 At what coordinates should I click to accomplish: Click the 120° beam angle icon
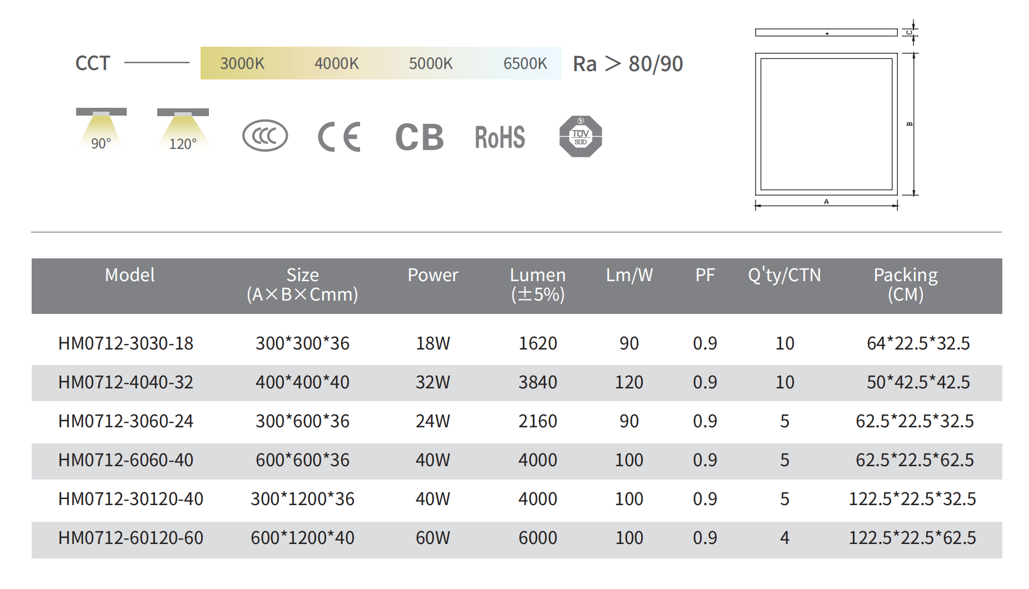tap(183, 129)
